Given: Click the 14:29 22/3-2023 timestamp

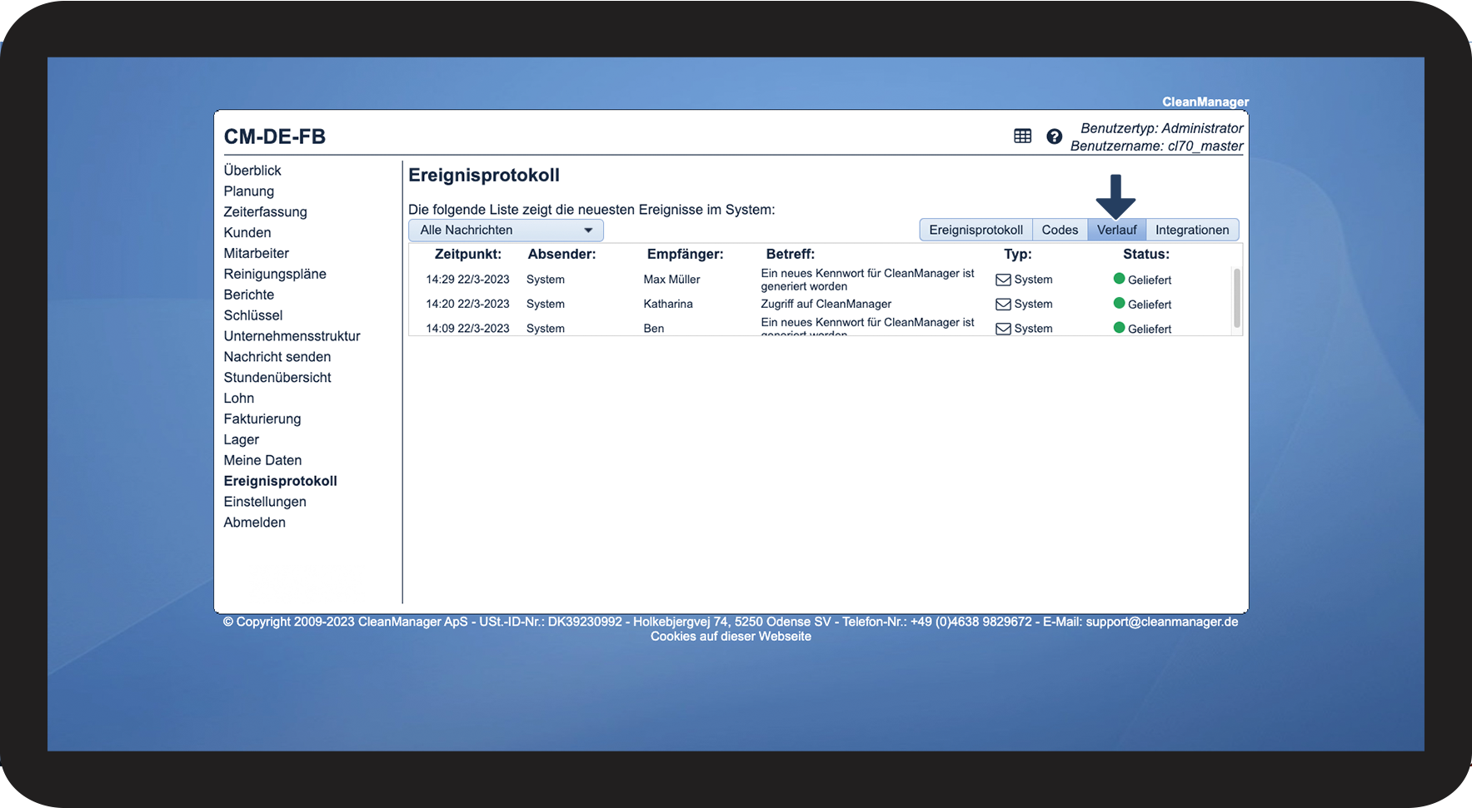Looking at the screenshot, I should point(467,280).
